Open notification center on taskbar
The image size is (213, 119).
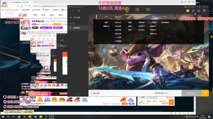click(209, 117)
